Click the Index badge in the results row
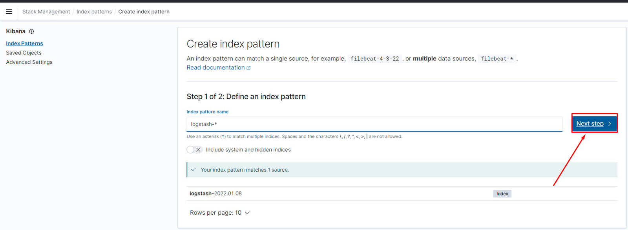Image resolution: width=628 pixels, height=230 pixels. [x=502, y=194]
